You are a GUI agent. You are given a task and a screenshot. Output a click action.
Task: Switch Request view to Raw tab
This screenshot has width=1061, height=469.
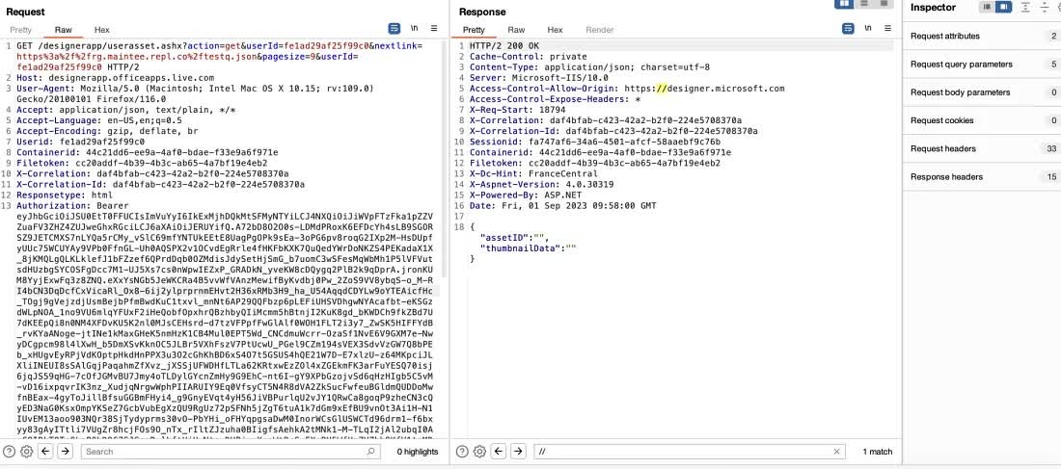pos(64,30)
